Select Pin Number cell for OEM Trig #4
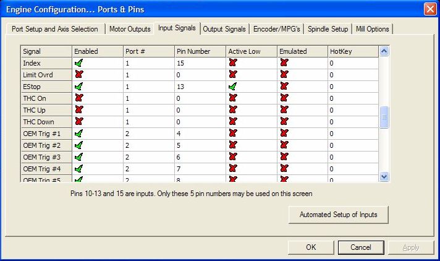The image size is (440, 261). 200,169
